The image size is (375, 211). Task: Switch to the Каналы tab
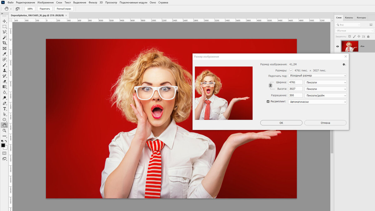(349, 18)
